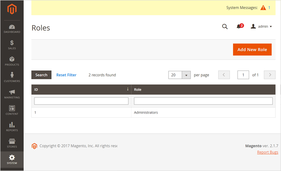
Task: Click the Search button
Action: (x=41, y=75)
